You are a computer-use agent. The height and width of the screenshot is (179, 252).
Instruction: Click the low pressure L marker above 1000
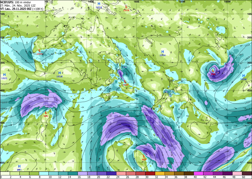[125, 82]
